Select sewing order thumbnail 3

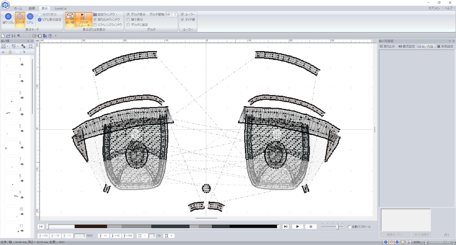(x=12, y=98)
